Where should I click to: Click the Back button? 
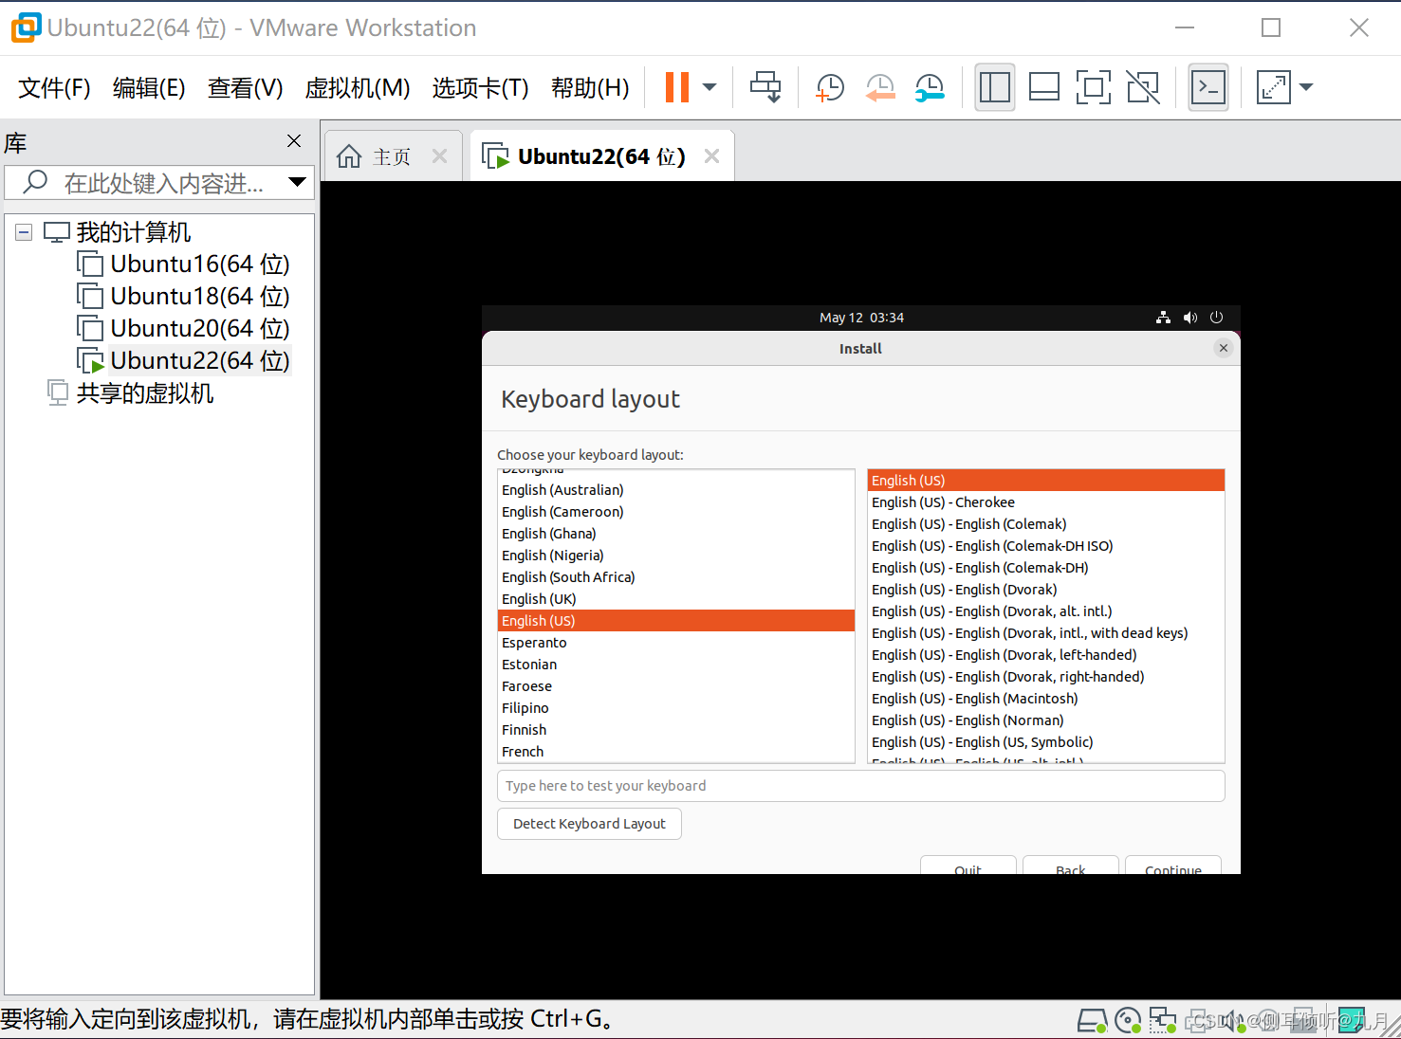point(1071,866)
